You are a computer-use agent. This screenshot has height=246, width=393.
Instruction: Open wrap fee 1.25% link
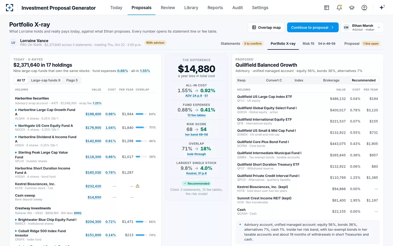tap(97, 103)
